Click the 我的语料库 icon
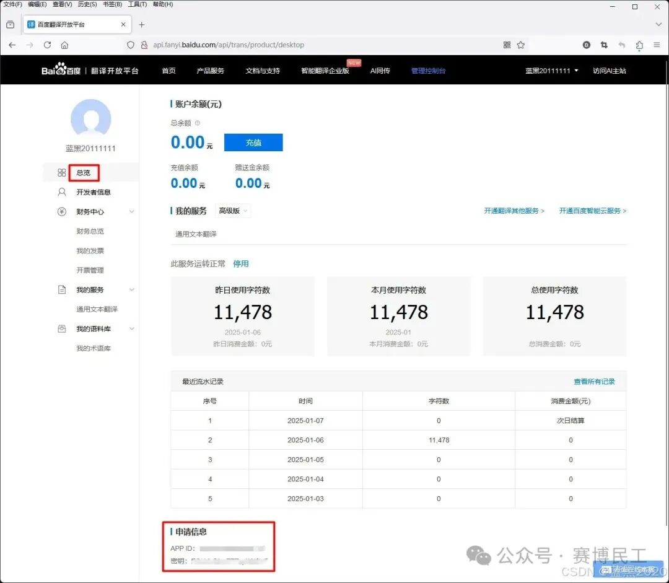669x583 pixels. [61, 328]
